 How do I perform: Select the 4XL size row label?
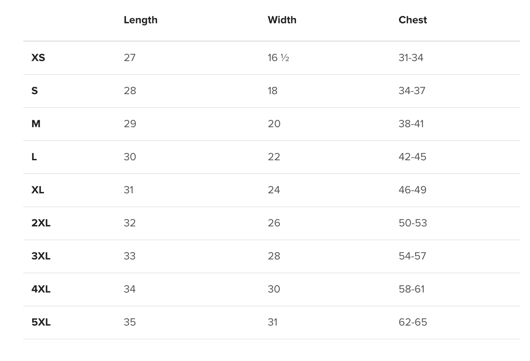(x=41, y=289)
